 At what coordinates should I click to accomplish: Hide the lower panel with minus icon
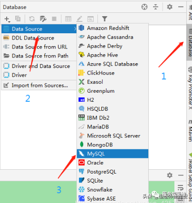coord(181,175)
